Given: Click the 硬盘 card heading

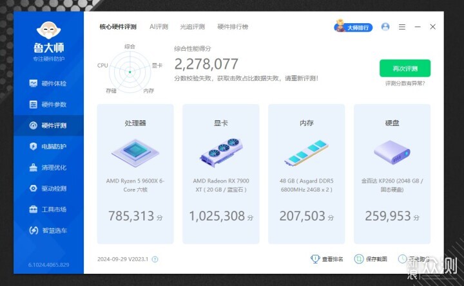Looking at the screenshot, I should tap(392, 123).
